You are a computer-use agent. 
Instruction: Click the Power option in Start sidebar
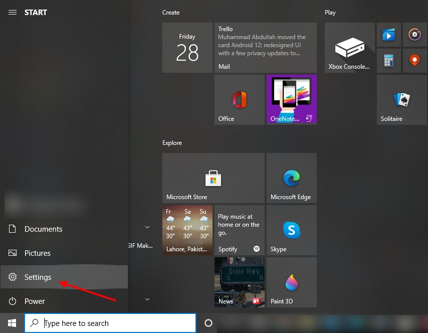(64, 301)
